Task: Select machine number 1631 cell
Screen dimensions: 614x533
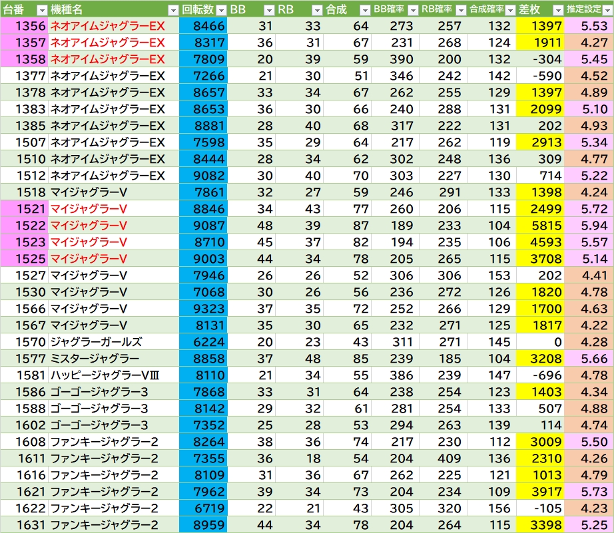Action: 25,525
